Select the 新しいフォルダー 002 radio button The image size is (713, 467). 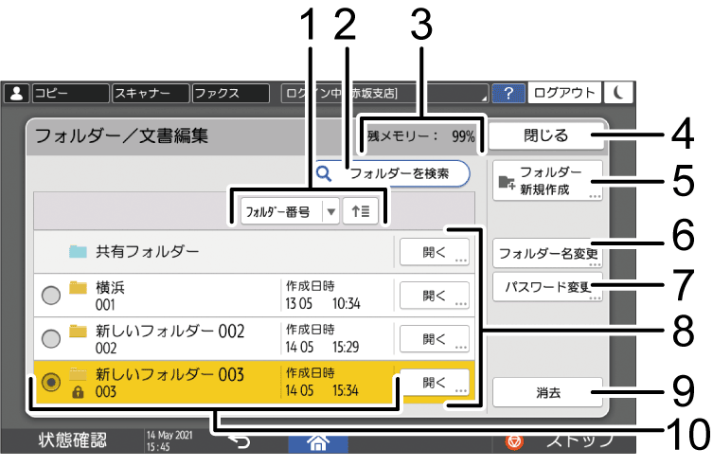tap(50, 339)
